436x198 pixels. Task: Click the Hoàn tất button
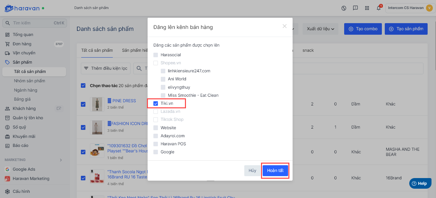coord(275,171)
